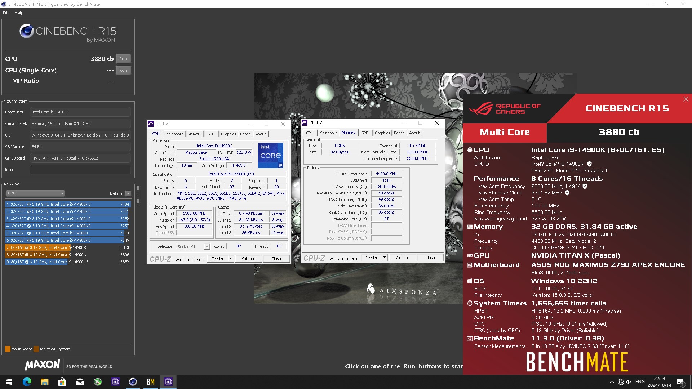The width and height of the screenshot is (692, 389).
Task: Click the ROG Republic of Gamers logo
Action: (505, 108)
